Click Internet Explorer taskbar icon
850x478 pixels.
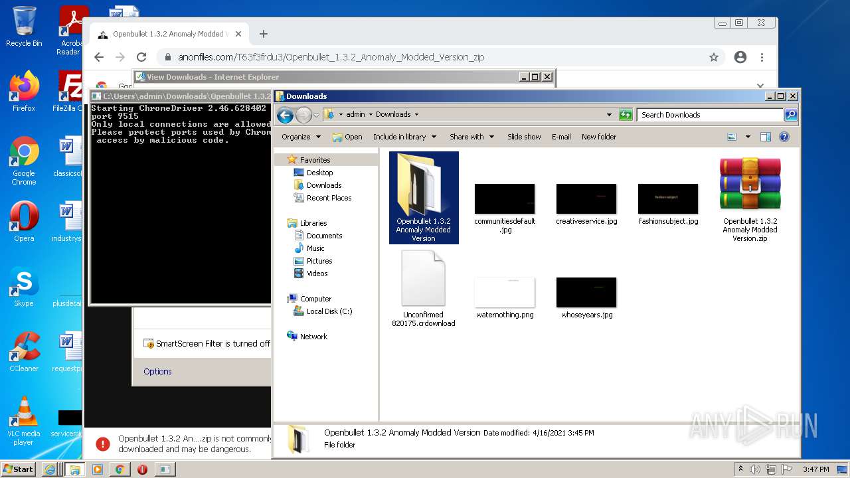[x=50, y=469]
